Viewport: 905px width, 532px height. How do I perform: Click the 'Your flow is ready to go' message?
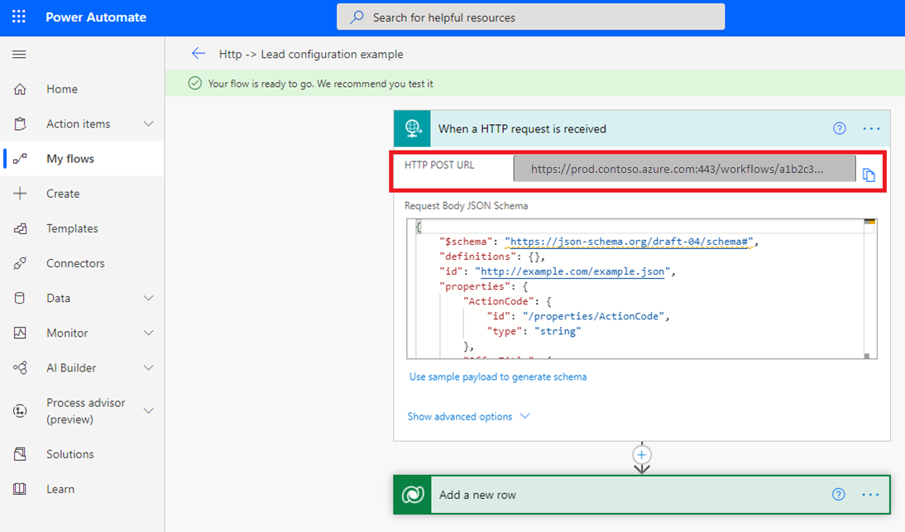320,84
